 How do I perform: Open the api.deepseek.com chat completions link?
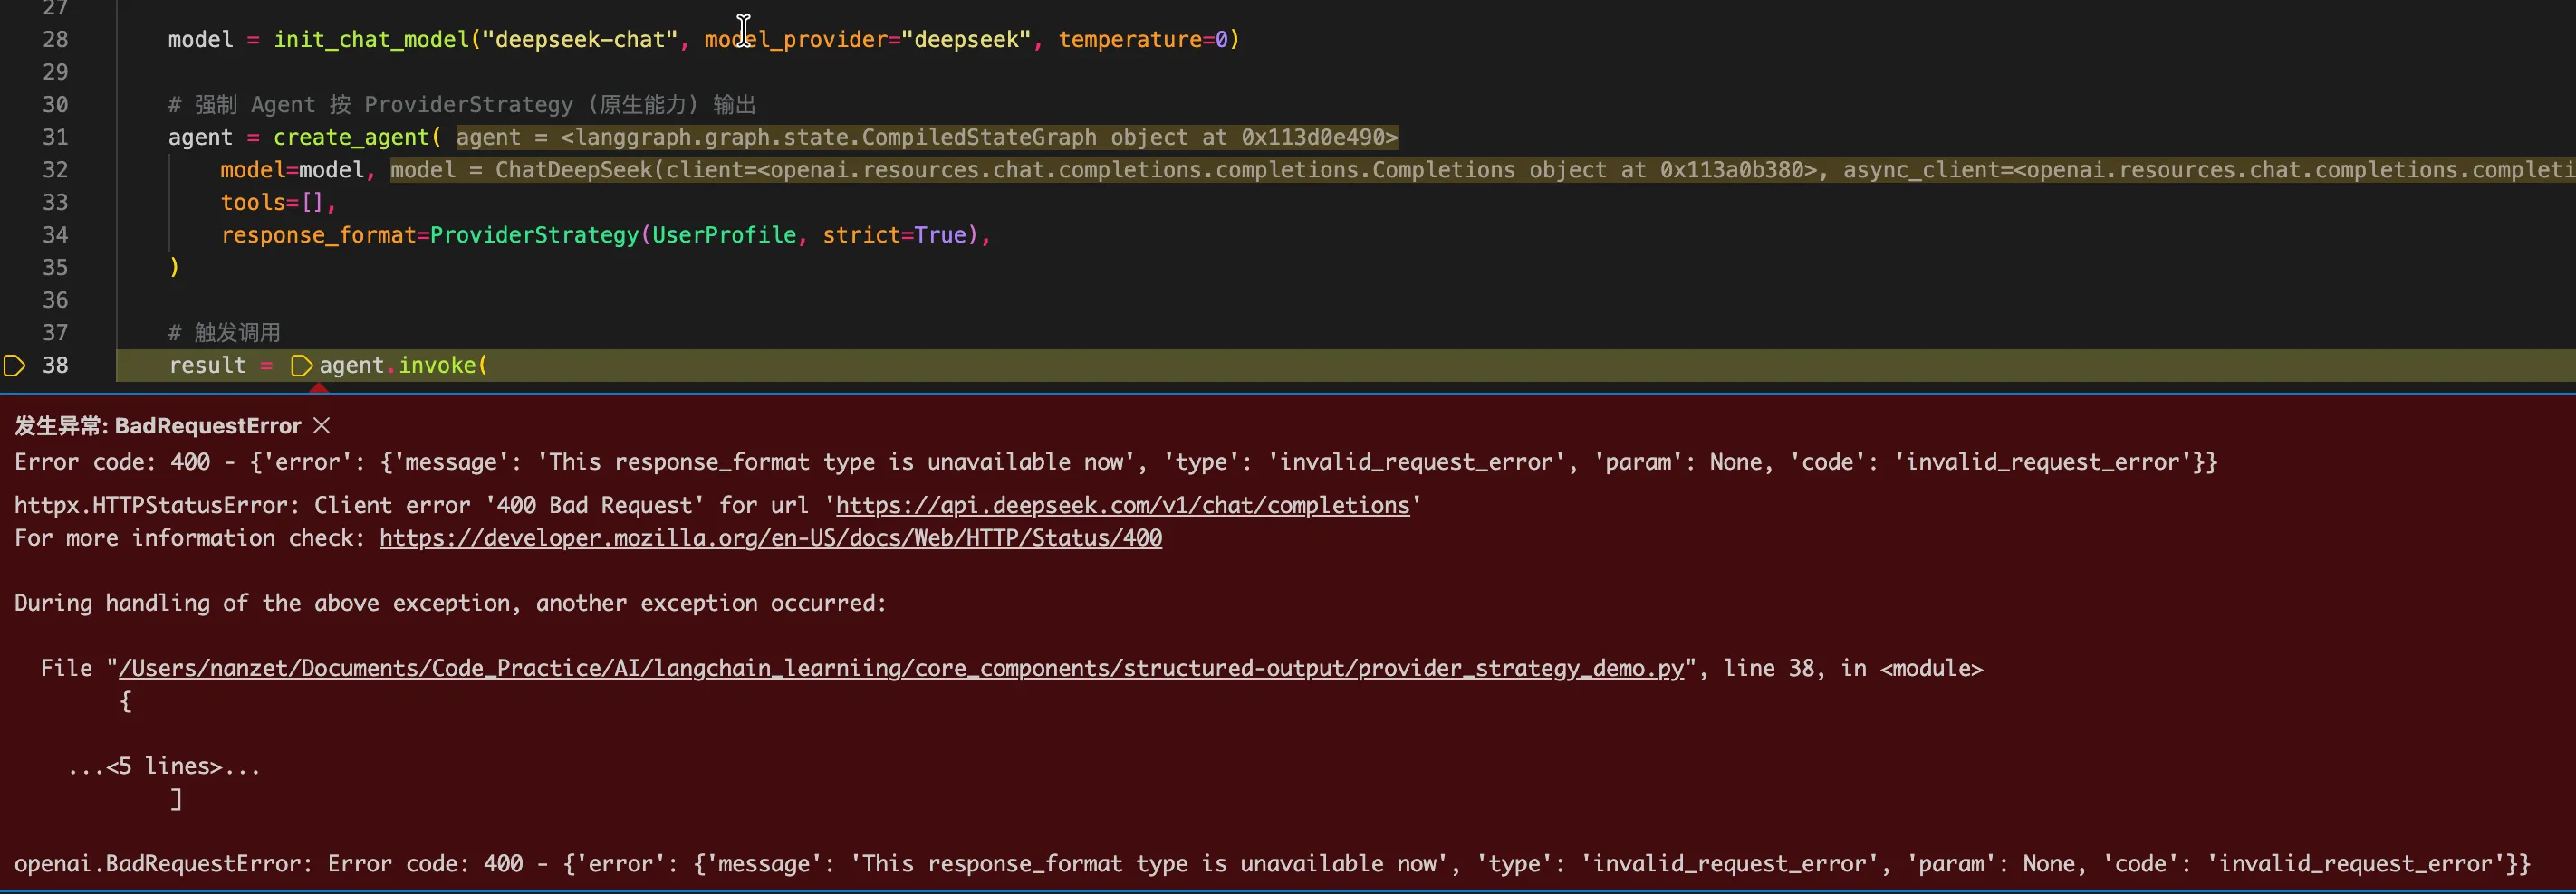tap(1122, 506)
